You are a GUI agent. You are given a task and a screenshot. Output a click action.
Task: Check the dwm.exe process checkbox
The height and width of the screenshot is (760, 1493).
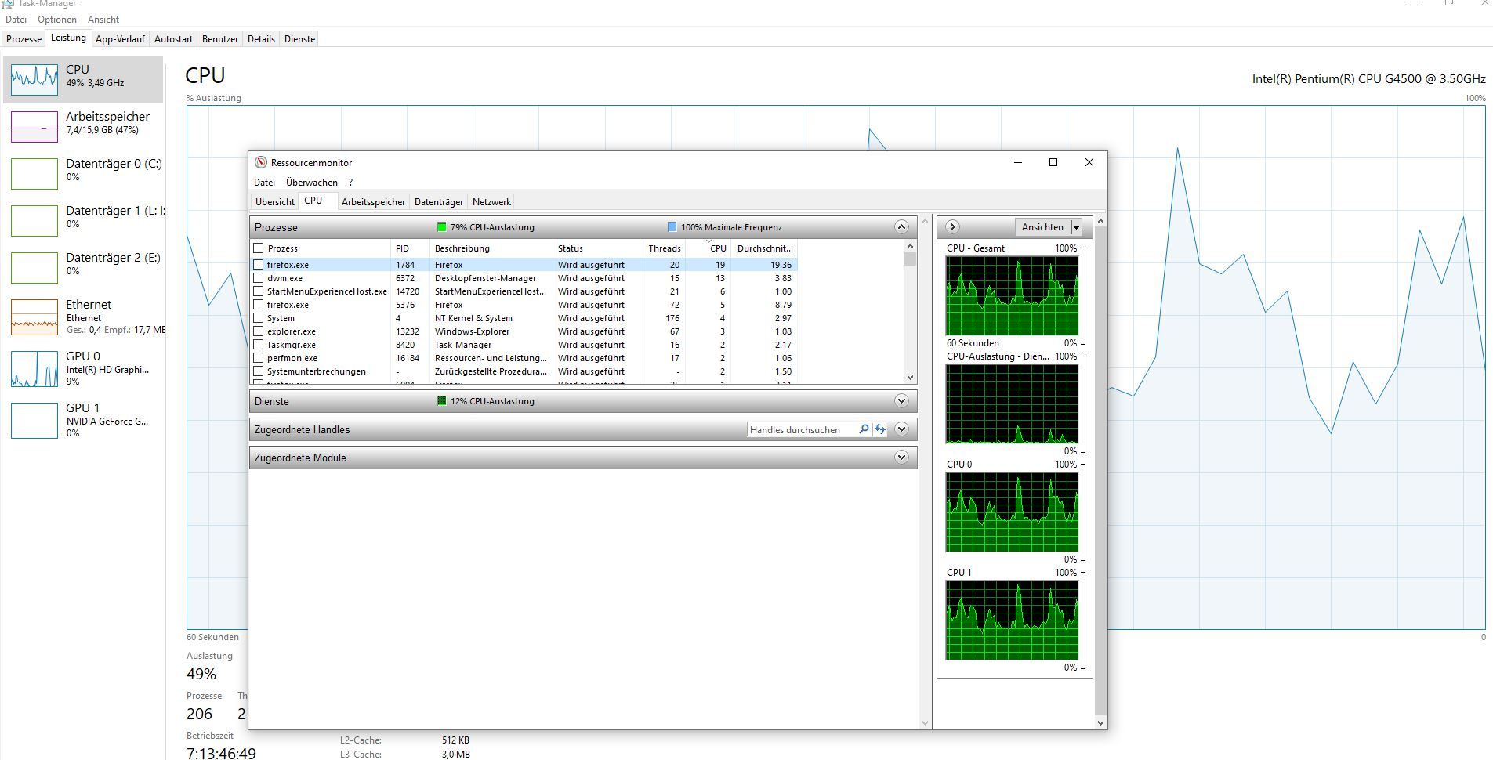(x=259, y=278)
